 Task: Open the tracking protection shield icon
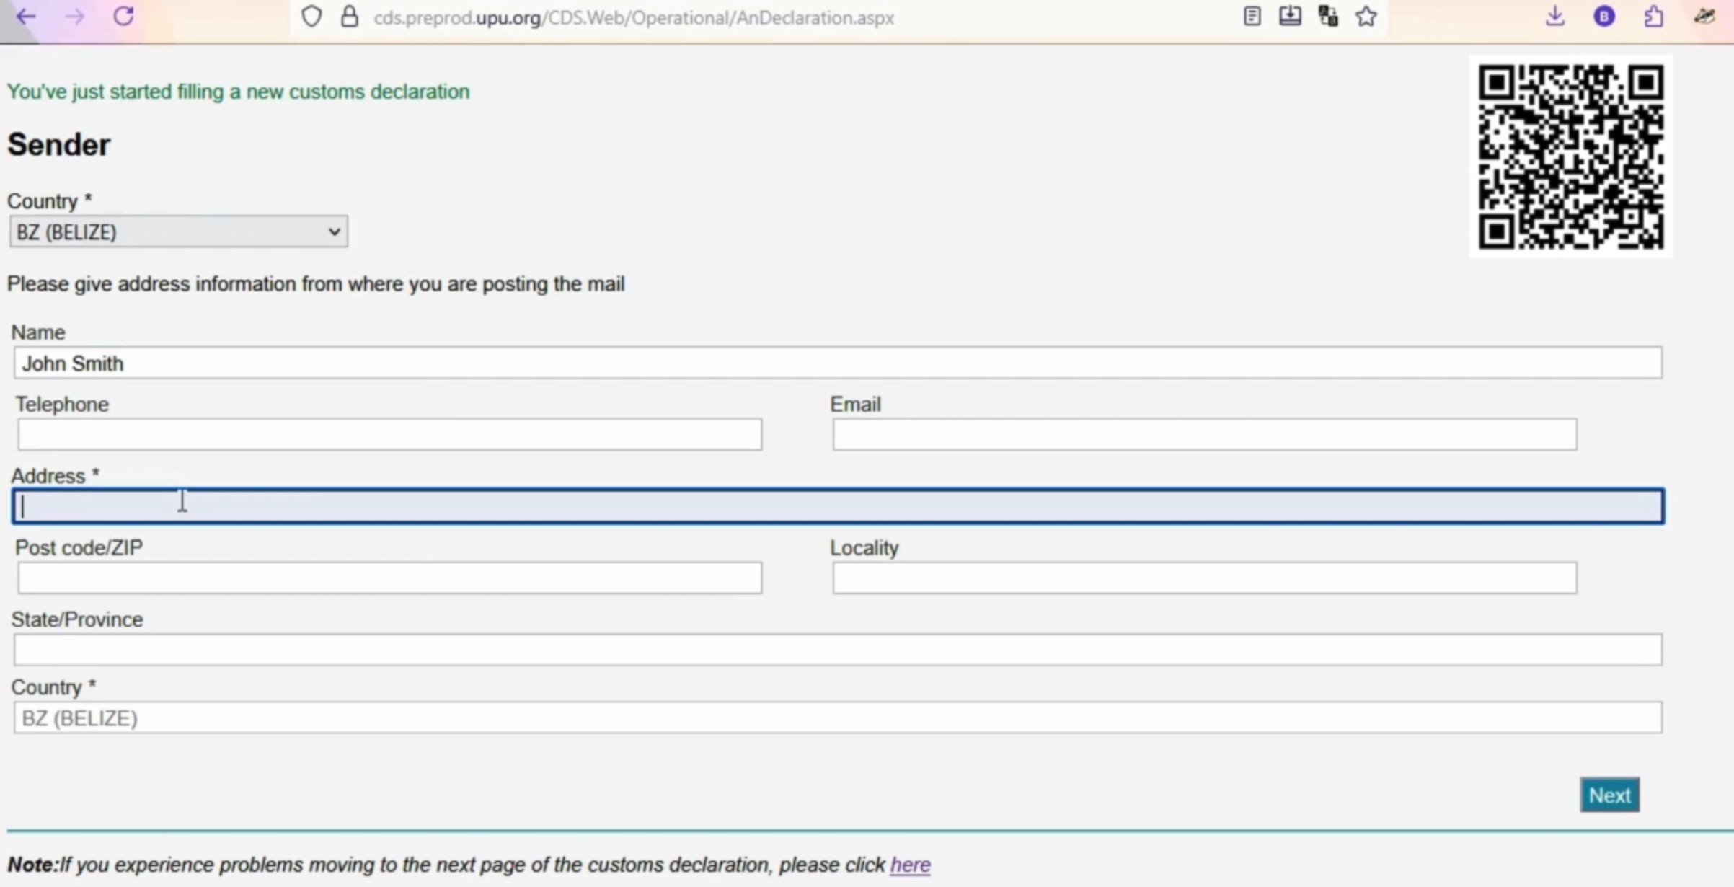[311, 17]
